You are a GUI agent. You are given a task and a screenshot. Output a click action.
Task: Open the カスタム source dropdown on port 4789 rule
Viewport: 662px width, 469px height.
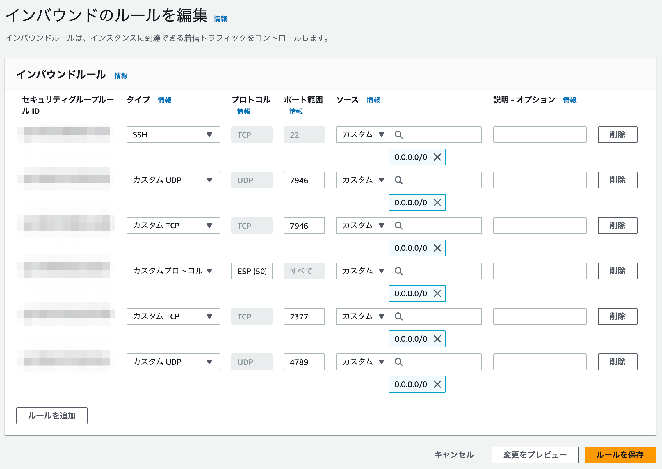click(362, 362)
